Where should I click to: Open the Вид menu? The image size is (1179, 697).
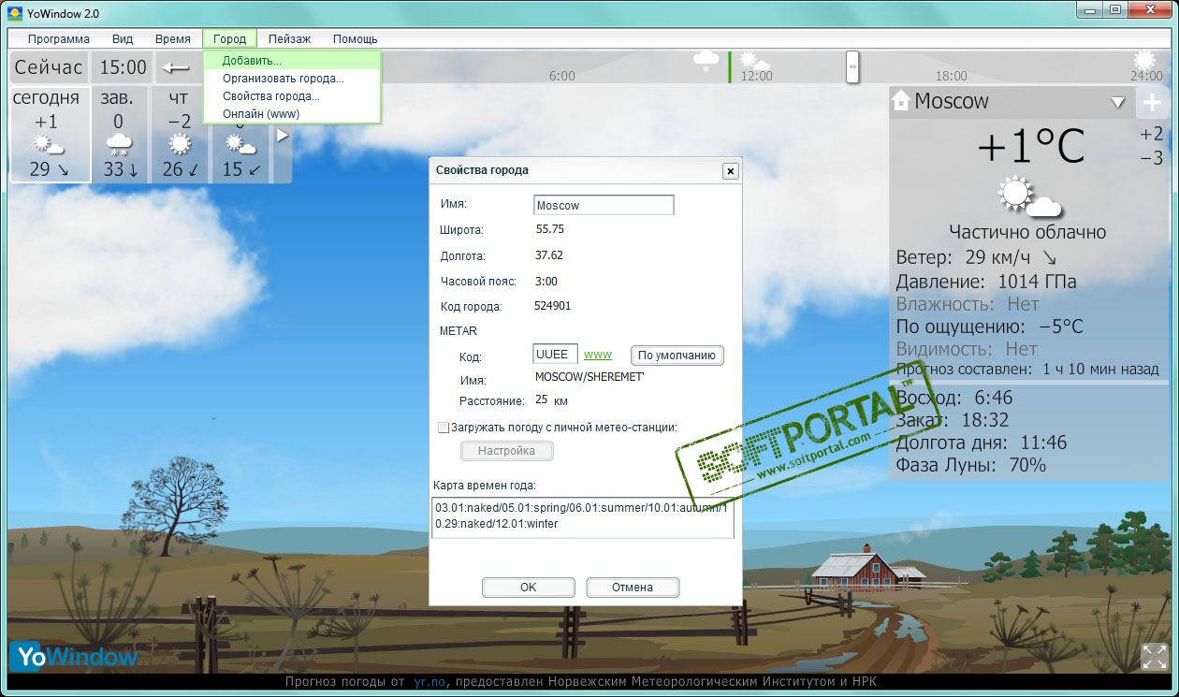tap(123, 39)
